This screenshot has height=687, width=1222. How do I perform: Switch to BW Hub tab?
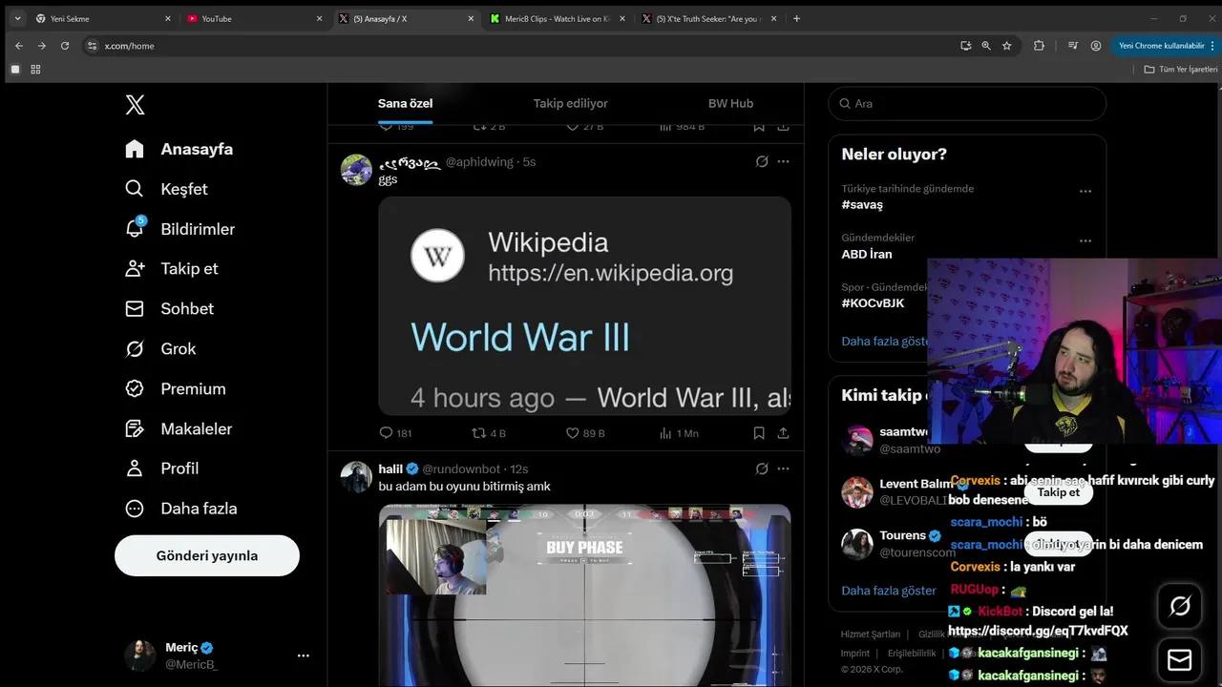(730, 103)
